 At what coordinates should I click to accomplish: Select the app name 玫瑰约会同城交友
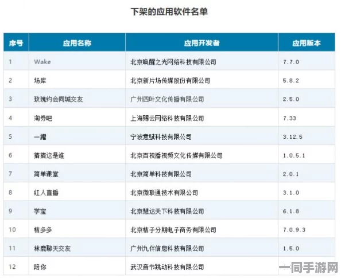59,99
